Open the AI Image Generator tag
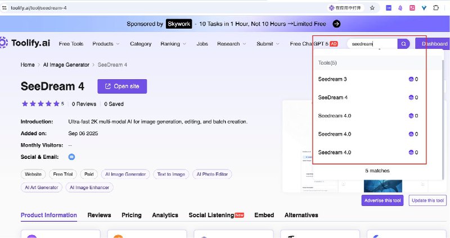Image resolution: width=450 pixels, height=238 pixels. tap(125, 174)
